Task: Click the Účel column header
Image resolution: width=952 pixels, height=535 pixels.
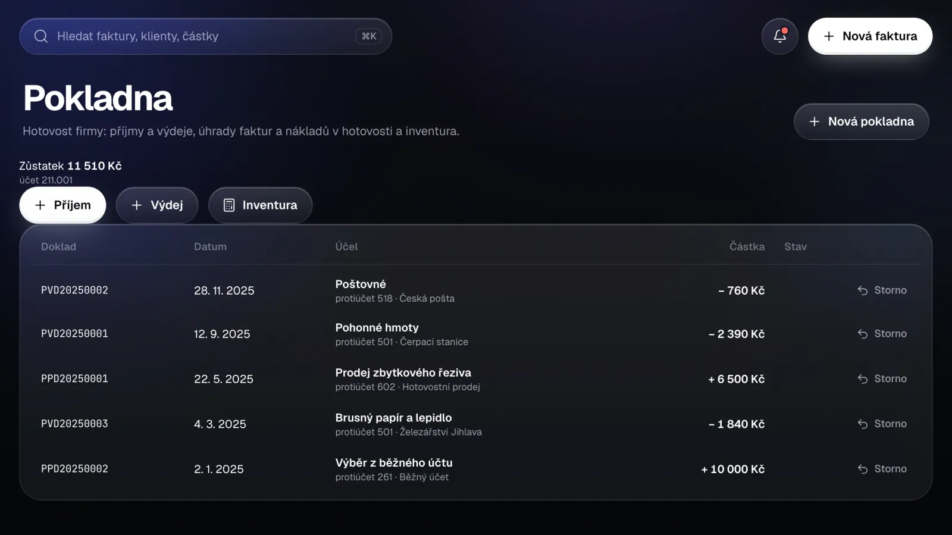Action: coord(346,246)
